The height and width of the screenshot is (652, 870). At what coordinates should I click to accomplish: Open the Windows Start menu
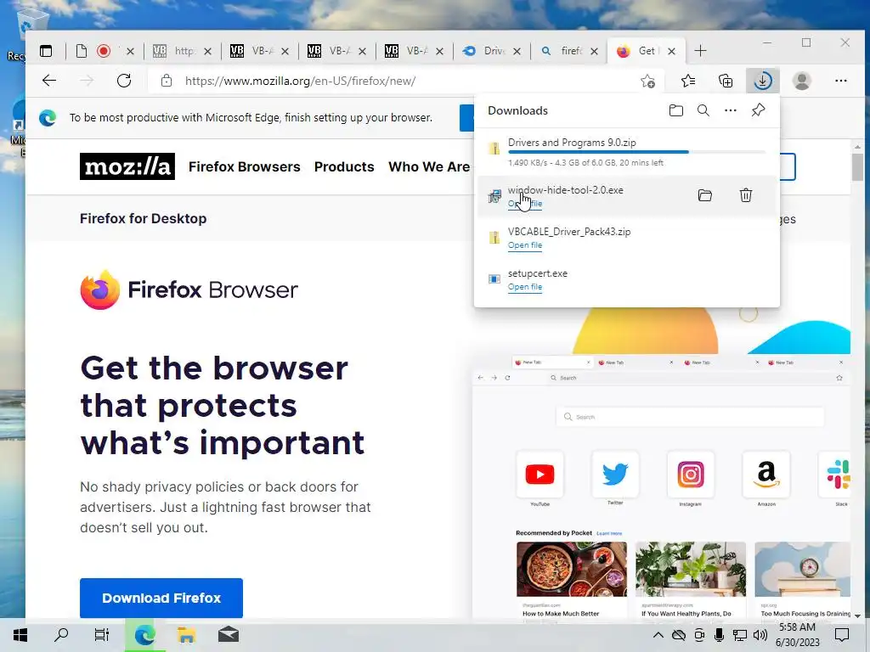(x=20, y=635)
